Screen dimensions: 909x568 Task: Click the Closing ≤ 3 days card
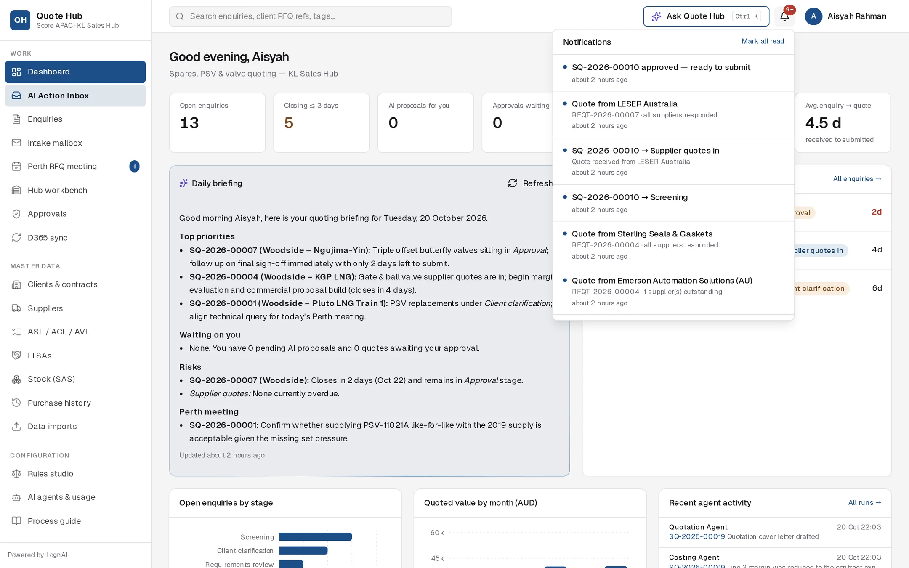pyautogui.click(x=322, y=122)
